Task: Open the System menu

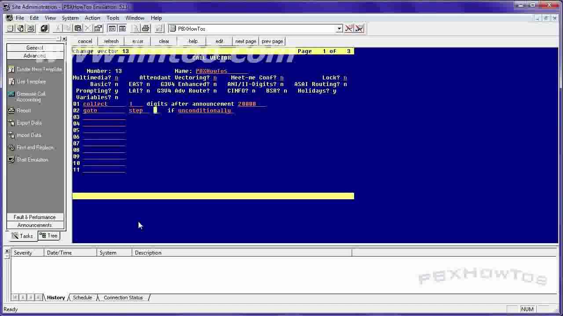Action: point(70,18)
